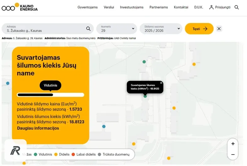Click the Trūksta duomenų gray legend dot
The width and height of the screenshot is (247, 166).
click(x=99, y=154)
